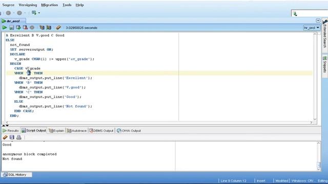Click 'A Excellent B V.good C Good' line

pos(35,35)
